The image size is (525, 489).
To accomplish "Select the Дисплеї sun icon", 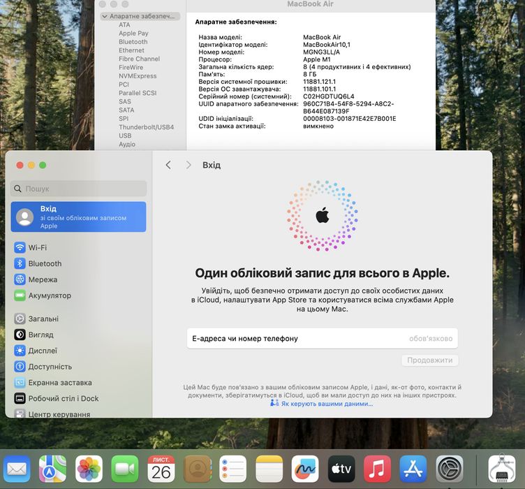I will (x=20, y=351).
